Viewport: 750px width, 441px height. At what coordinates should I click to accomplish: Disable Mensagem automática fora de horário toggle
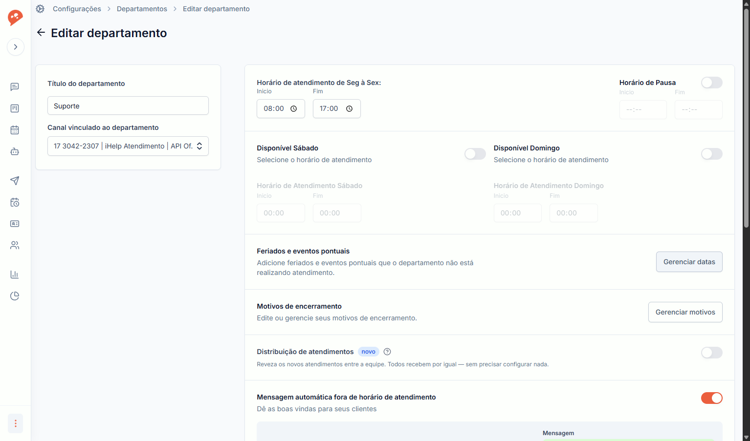coord(712,398)
